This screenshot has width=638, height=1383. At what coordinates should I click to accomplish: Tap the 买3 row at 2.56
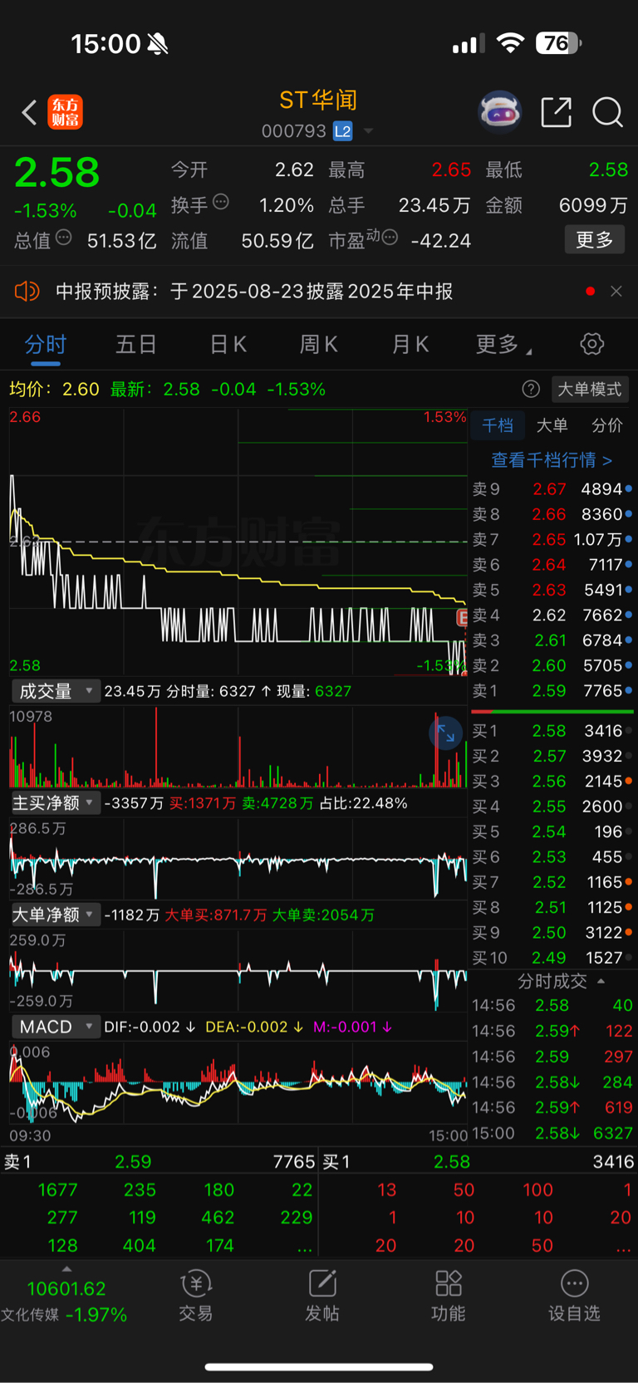coord(552,782)
